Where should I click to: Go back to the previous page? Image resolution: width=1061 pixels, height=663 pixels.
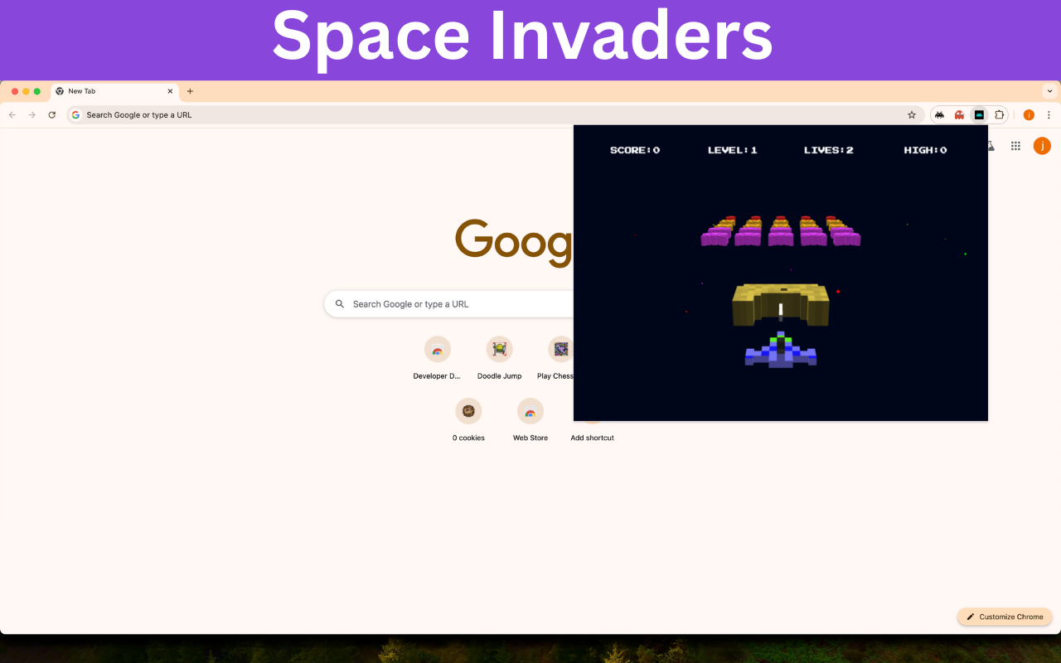coord(12,115)
